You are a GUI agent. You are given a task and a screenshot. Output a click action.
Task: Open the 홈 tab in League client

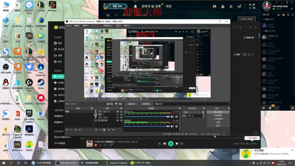coord(135,6)
